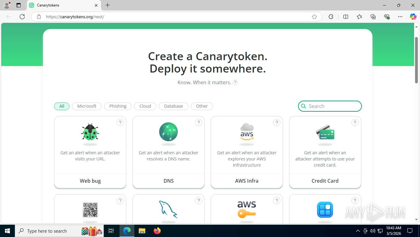Image resolution: width=420 pixels, height=237 pixels.
Task: Toggle split screen view
Action: click(346, 17)
